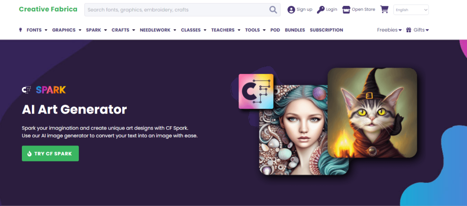Image resolution: width=467 pixels, height=206 pixels.
Task: Open the FONTS menu item
Action: click(x=34, y=30)
